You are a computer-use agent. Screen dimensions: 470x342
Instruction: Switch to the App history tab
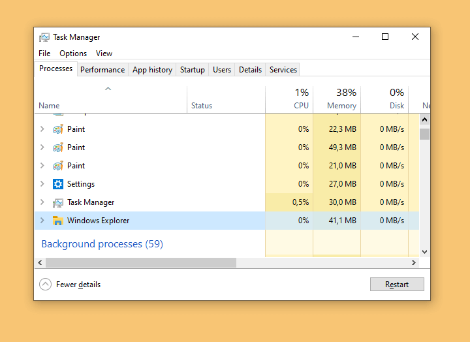152,70
